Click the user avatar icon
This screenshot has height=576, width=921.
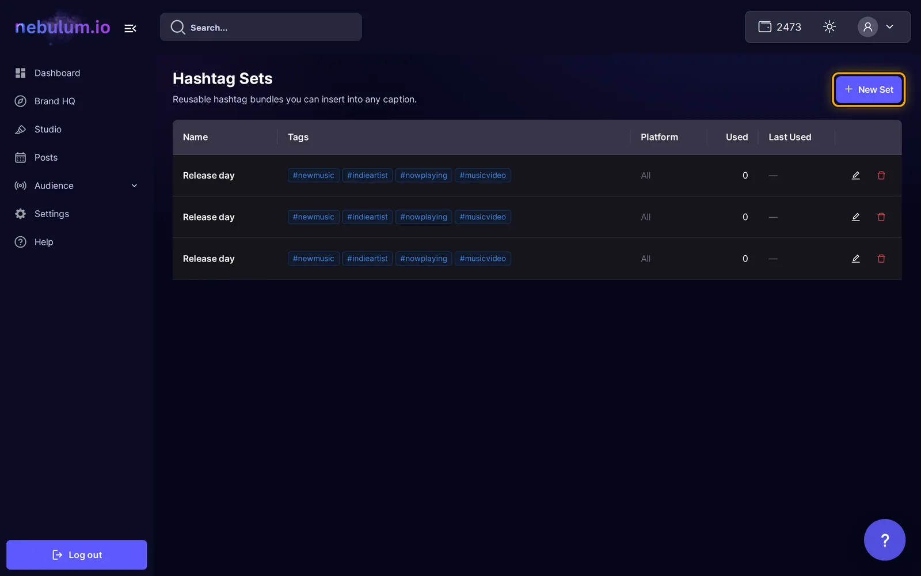point(867,26)
